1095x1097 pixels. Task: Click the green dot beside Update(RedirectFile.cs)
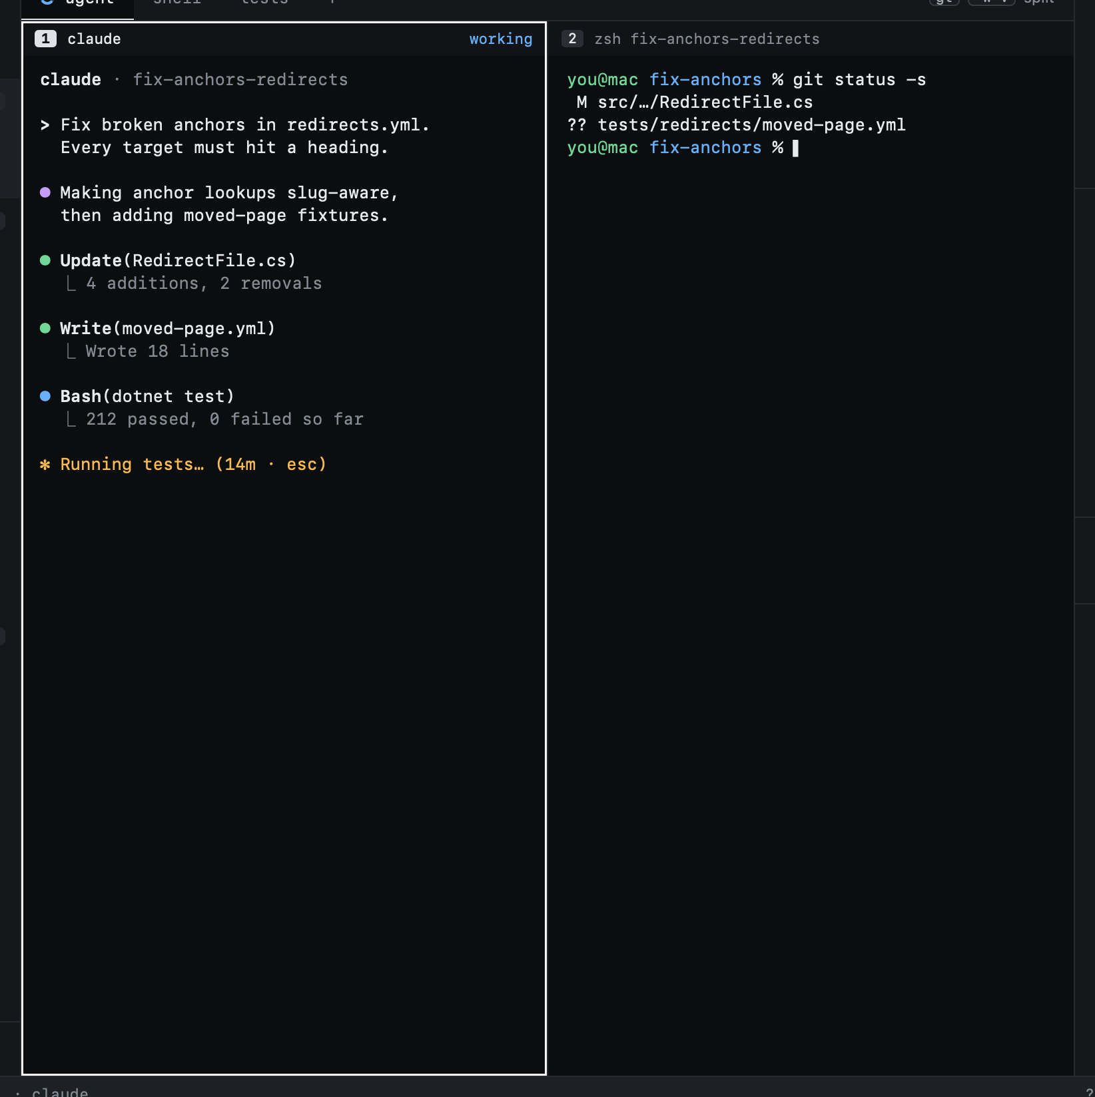pyautogui.click(x=45, y=260)
